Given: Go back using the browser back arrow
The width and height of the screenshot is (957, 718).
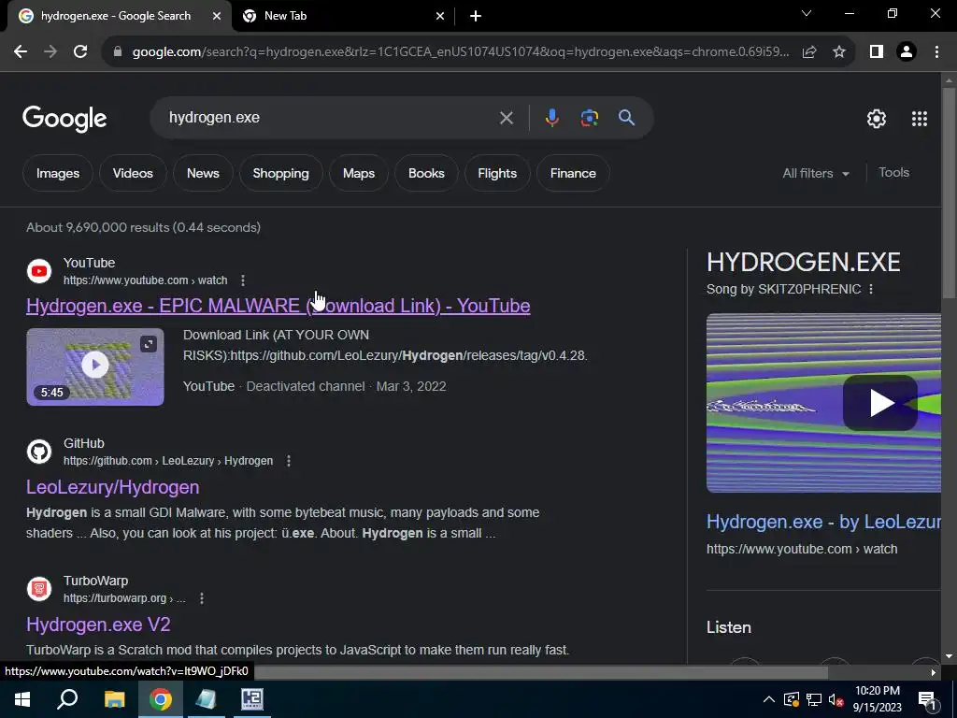Looking at the screenshot, I should coord(21,52).
